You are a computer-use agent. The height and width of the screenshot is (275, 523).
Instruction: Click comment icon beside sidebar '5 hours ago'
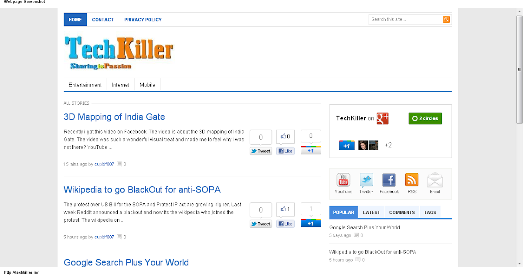click(358, 260)
